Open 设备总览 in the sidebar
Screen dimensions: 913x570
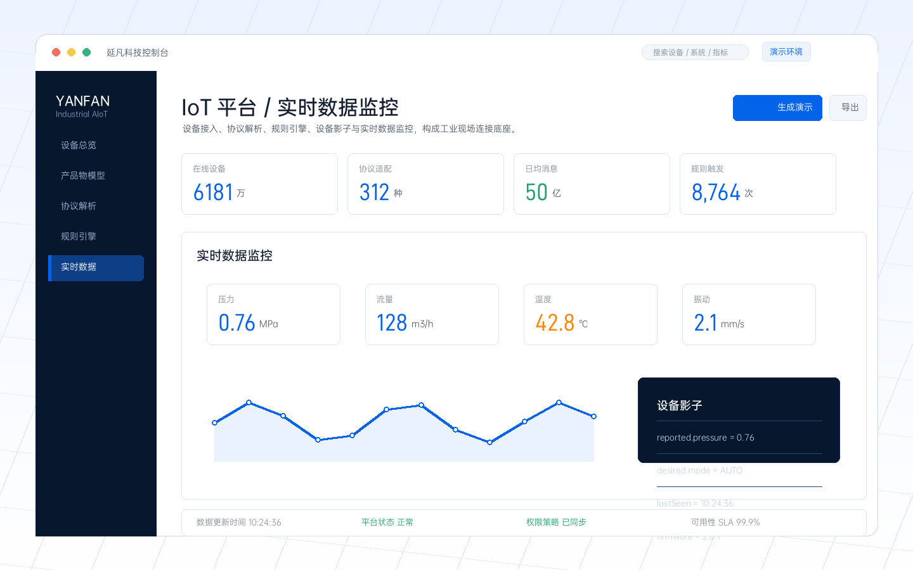coord(96,145)
